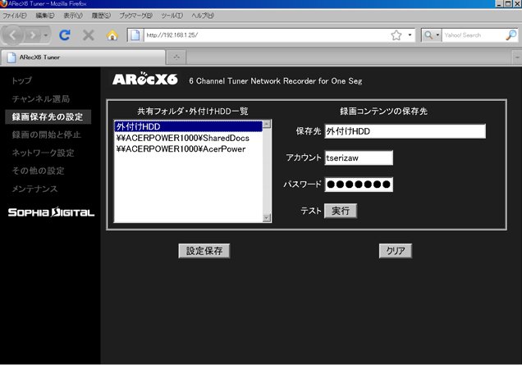The image size is (522, 365).
Task: Open the 編集 menu
Action: (x=45, y=16)
